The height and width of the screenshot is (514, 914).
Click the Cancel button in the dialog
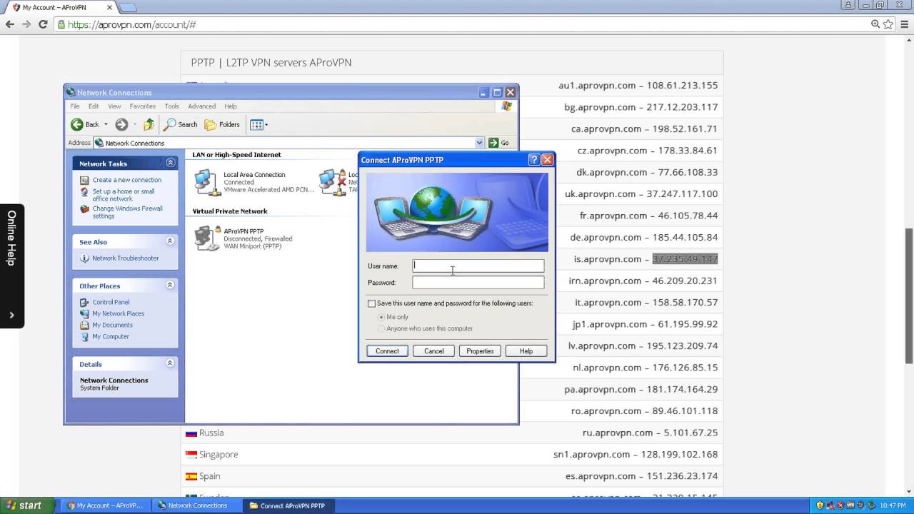(x=433, y=351)
